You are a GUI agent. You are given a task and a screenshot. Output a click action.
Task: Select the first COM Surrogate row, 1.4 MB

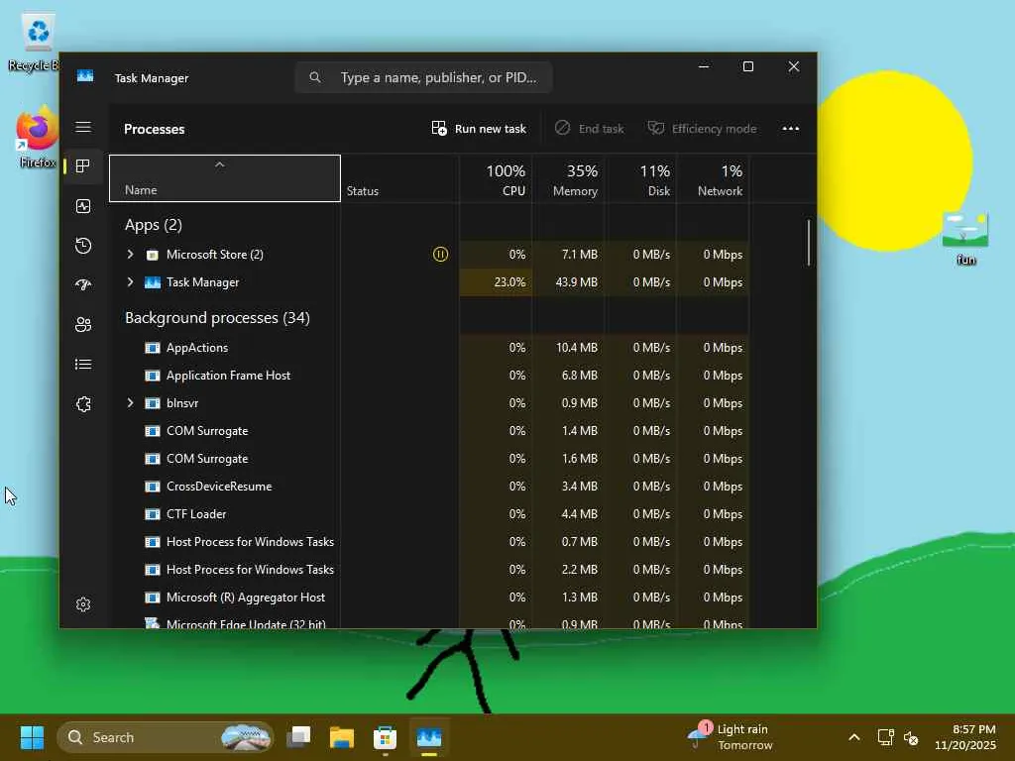(x=430, y=431)
